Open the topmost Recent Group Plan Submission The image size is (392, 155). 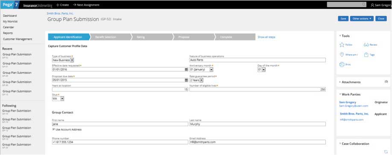point(17,54)
